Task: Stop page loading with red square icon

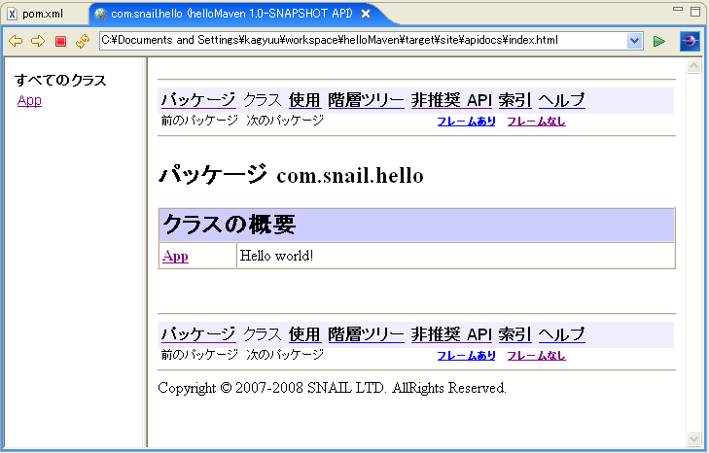Action: pos(60,42)
